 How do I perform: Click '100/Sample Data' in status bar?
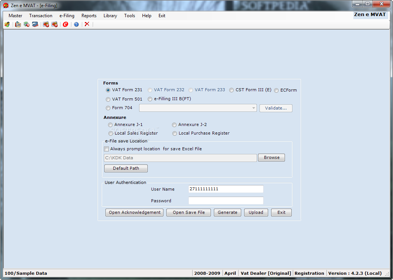click(x=26, y=273)
